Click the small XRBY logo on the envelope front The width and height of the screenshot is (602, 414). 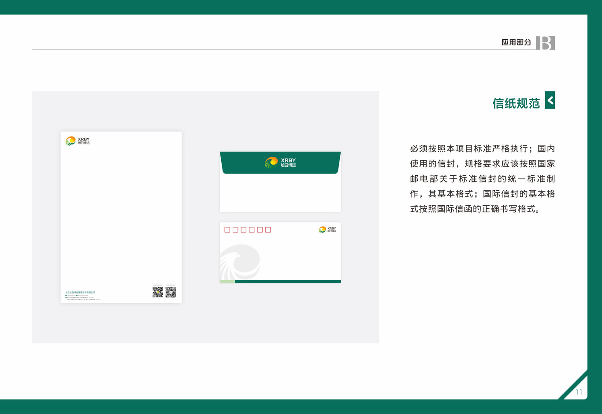click(327, 230)
